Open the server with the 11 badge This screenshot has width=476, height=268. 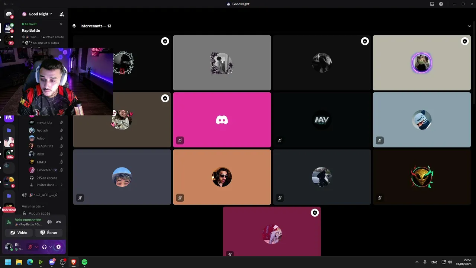point(9,40)
